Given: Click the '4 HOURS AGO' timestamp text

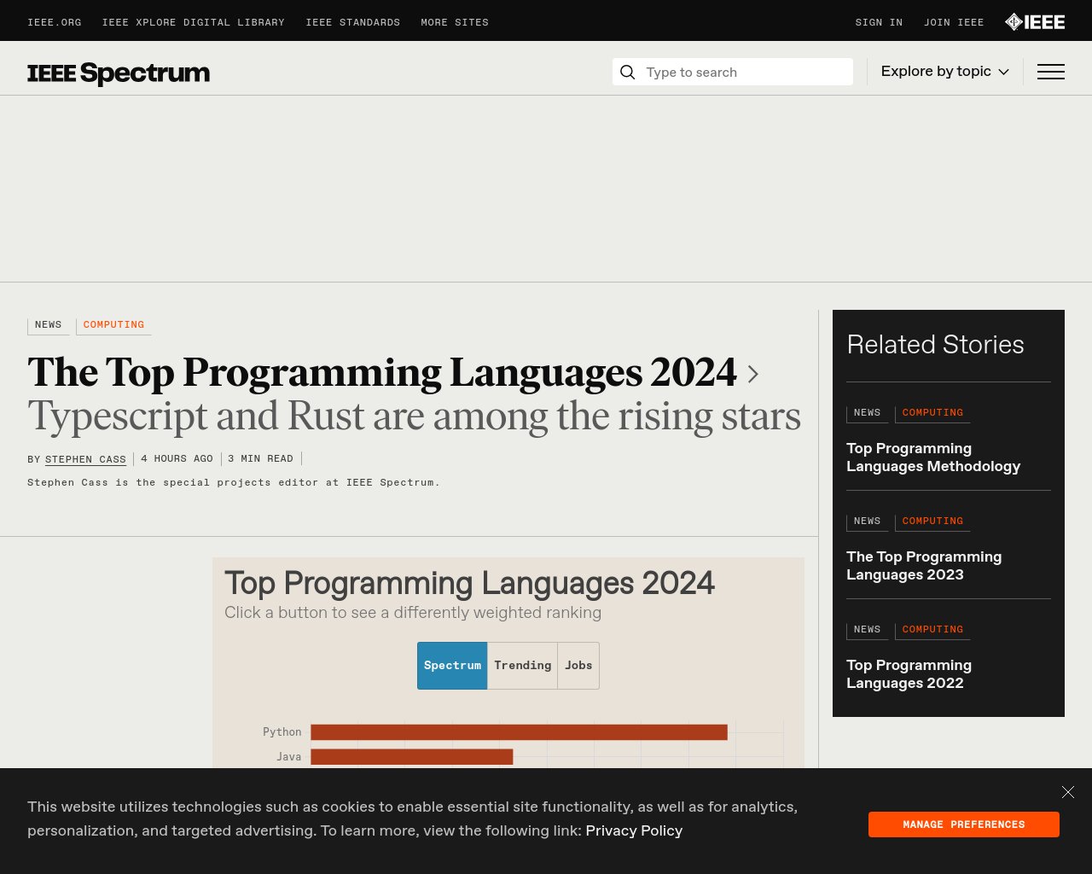Looking at the screenshot, I should [x=177, y=459].
